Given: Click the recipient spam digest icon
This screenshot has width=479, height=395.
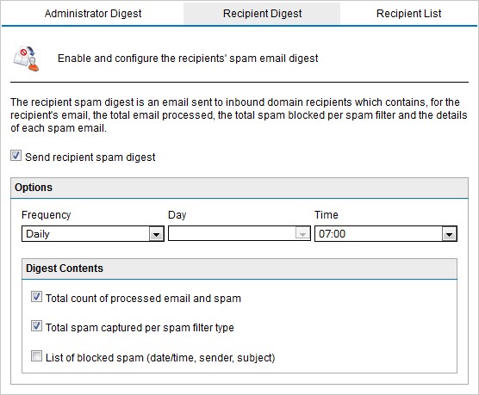Looking at the screenshot, I should coord(26,59).
